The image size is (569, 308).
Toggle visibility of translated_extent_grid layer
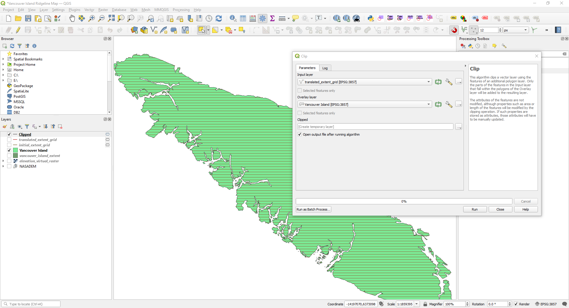coord(9,140)
